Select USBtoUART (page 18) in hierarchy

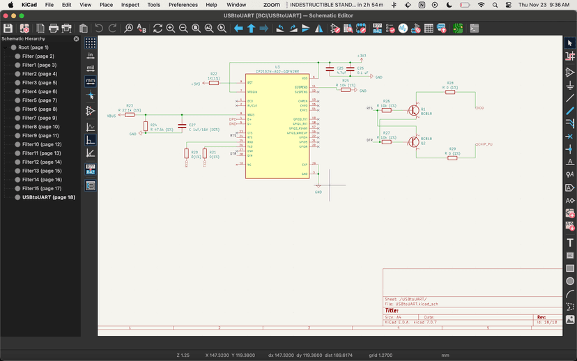coord(48,197)
